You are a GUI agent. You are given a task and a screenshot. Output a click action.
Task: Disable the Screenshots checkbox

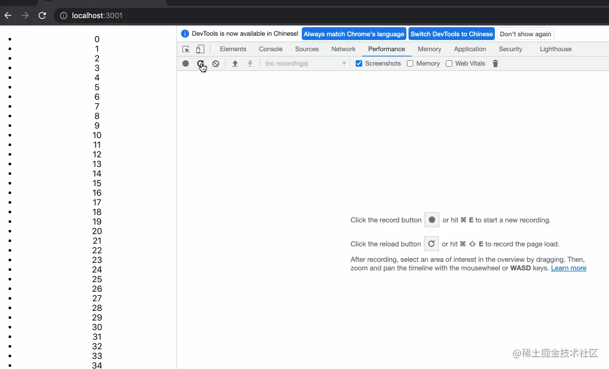(358, 63)
